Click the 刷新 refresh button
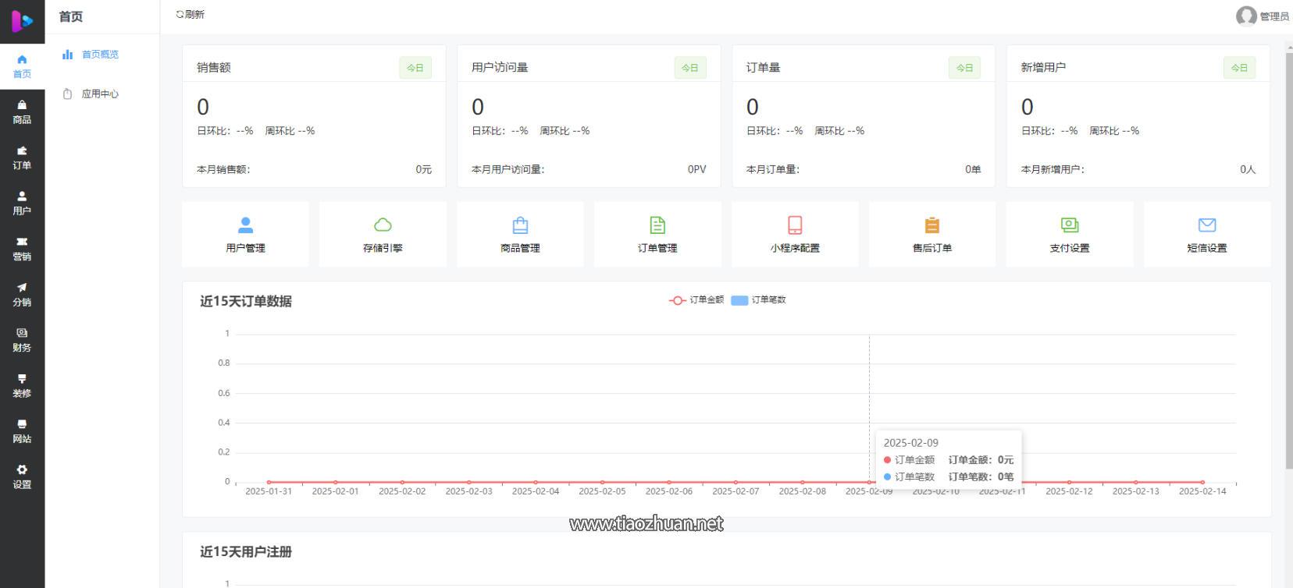Viewport: 1293px width, 588px height. pos(191,15)
